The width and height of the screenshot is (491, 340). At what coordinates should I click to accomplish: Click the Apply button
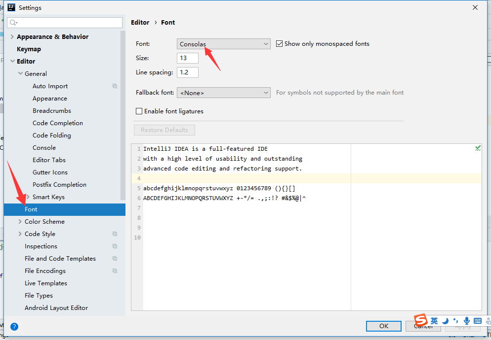click(x=462, y=327)
